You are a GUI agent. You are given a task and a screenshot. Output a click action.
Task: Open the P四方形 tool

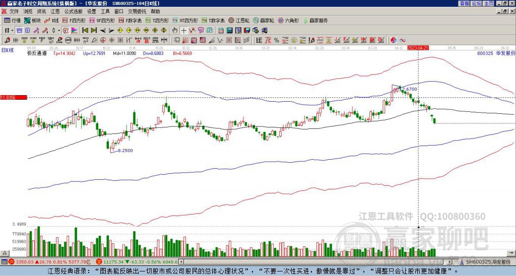[x=74, y=21]
